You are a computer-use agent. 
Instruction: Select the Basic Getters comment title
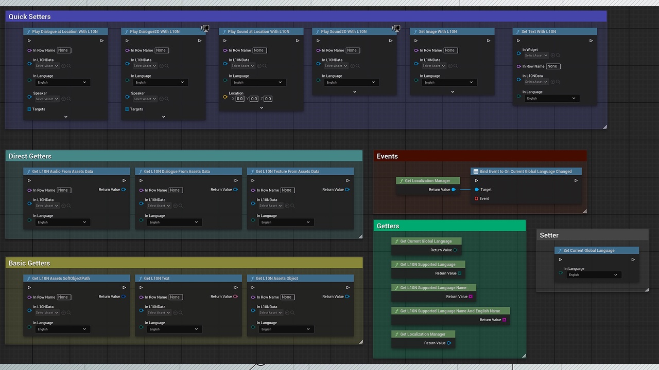(29, 263)
